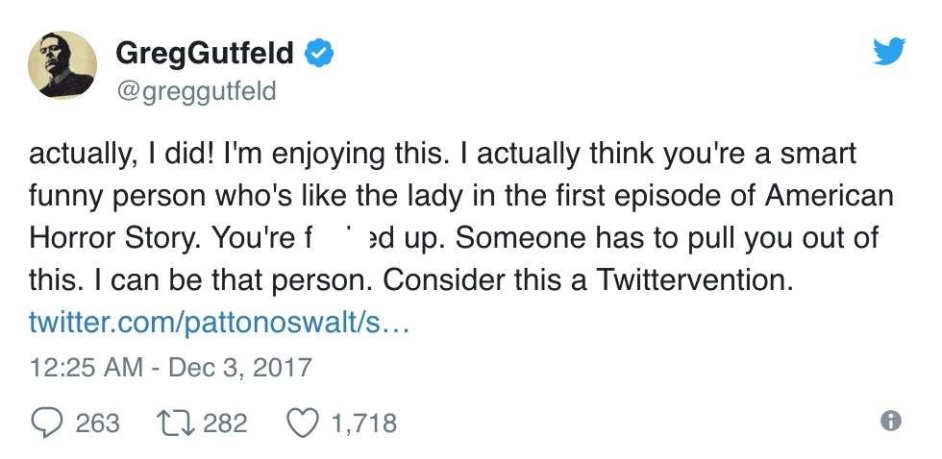Click the 282 retweets count
The width and height of the screenshot is (942, 459).
(225, 423)
